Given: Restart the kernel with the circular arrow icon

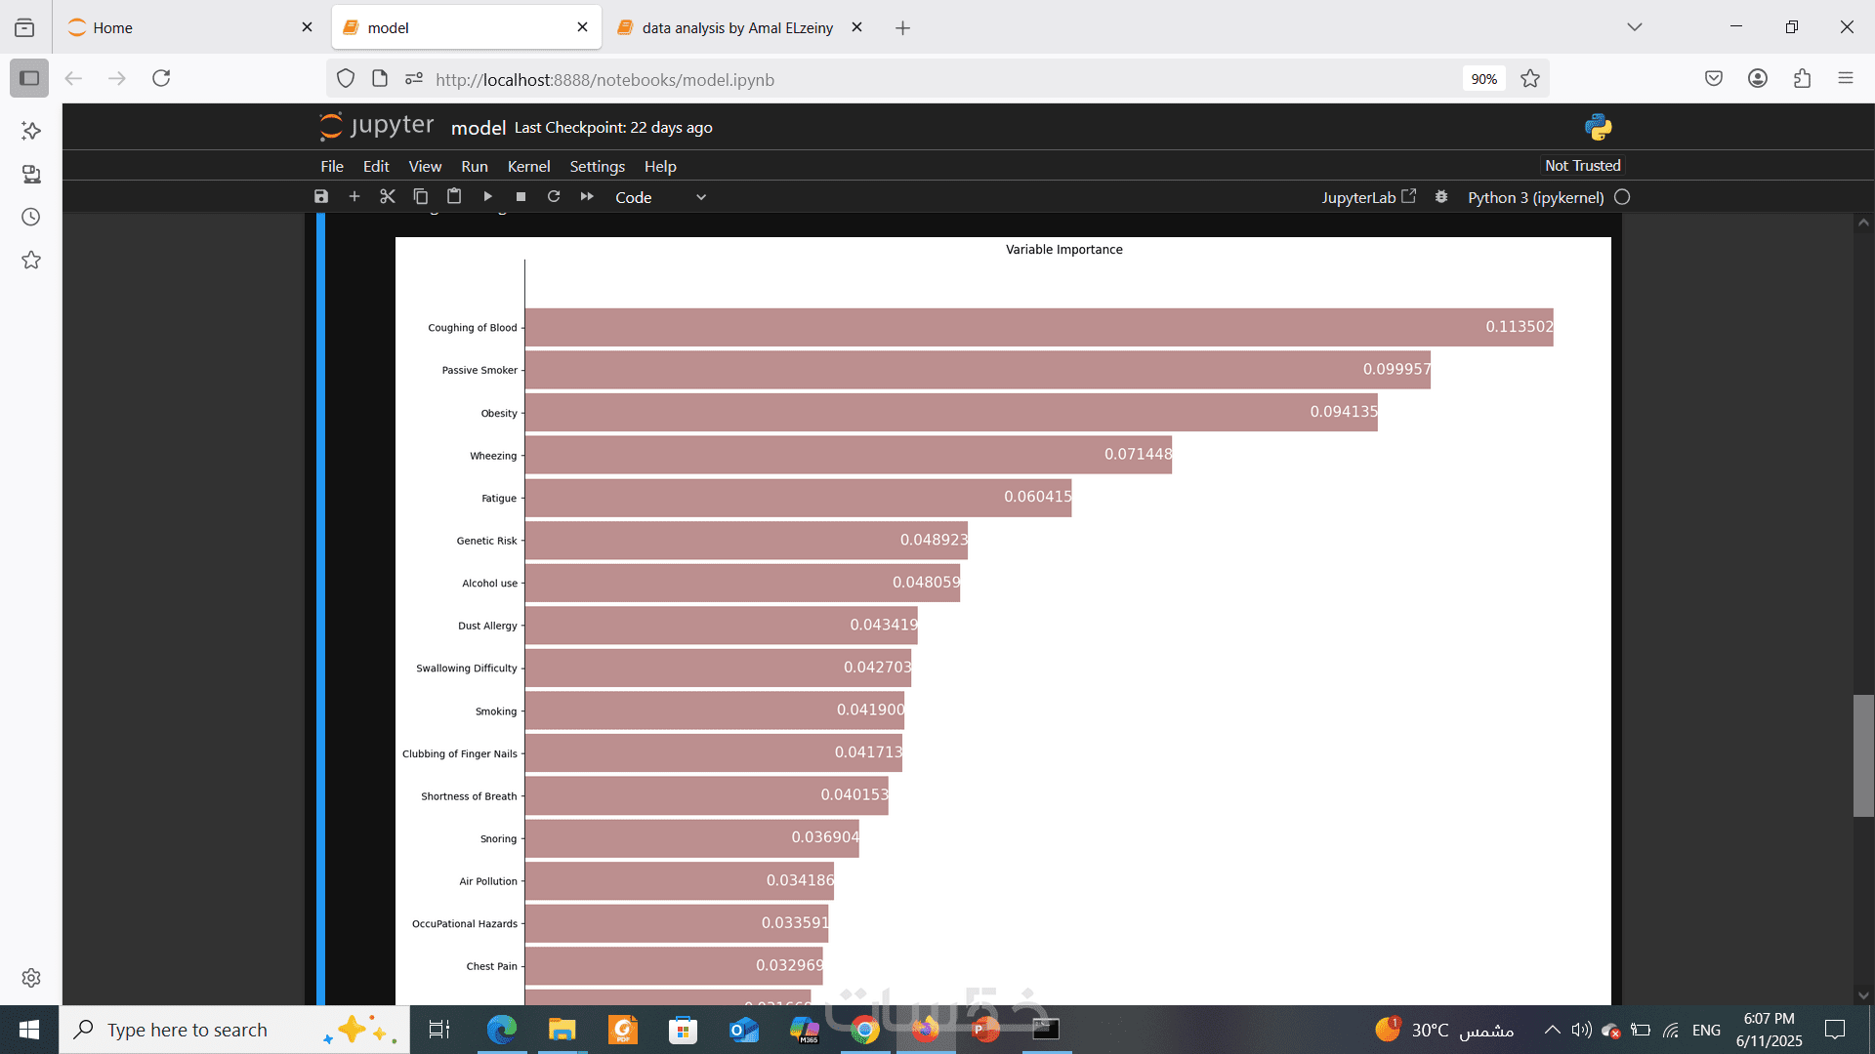Looking at the screenshot, I should [554, 197].
